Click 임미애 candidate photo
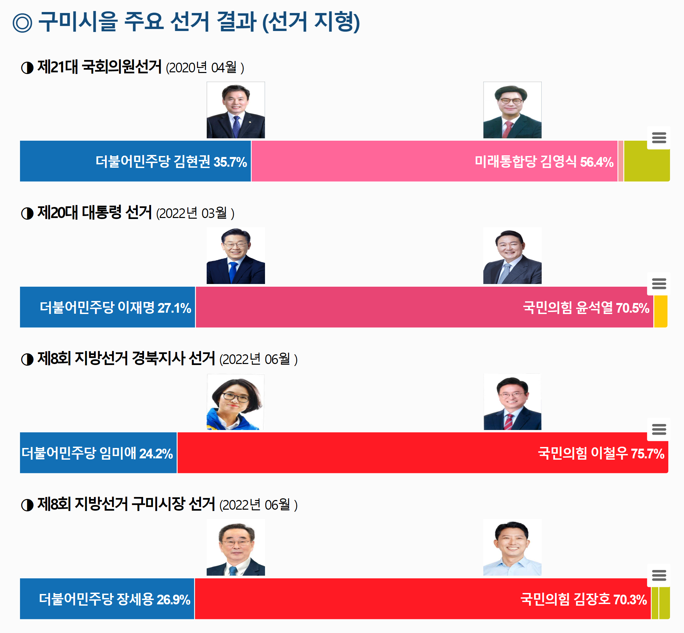Viewport: 684px width, 633px height. 236,402
